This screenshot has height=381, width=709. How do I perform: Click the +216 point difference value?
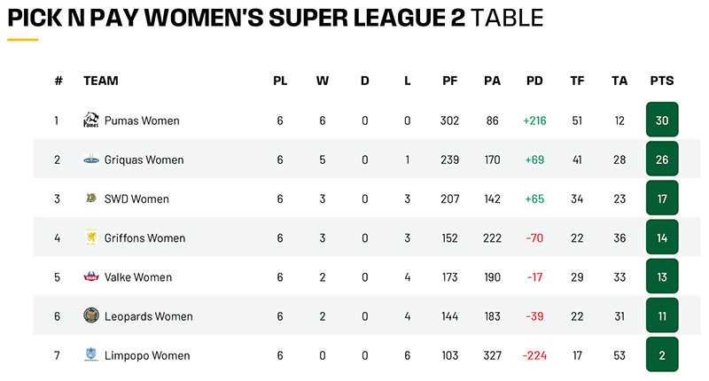click(534, 121)
